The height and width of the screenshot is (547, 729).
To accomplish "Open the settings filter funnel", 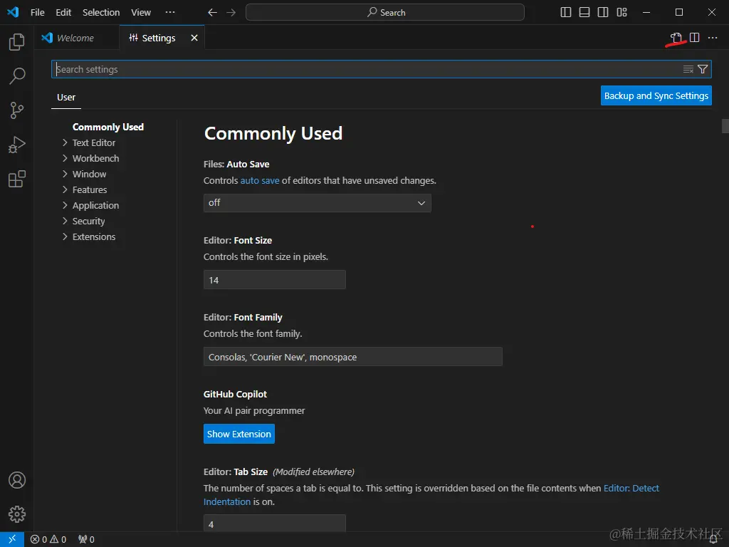I will (x=703, y=69).
